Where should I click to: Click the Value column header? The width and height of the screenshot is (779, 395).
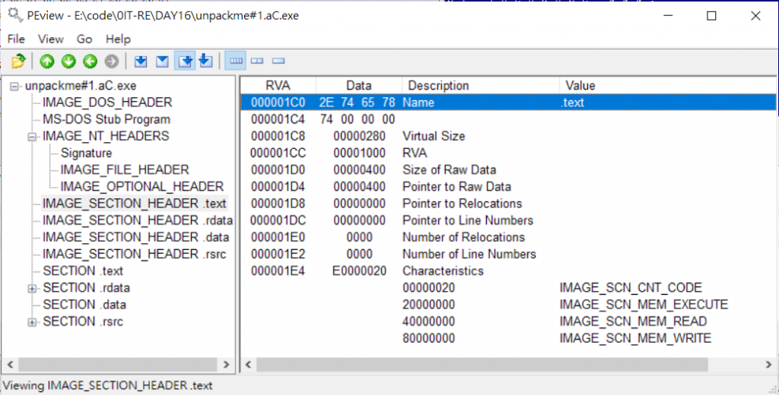[667, 85]
